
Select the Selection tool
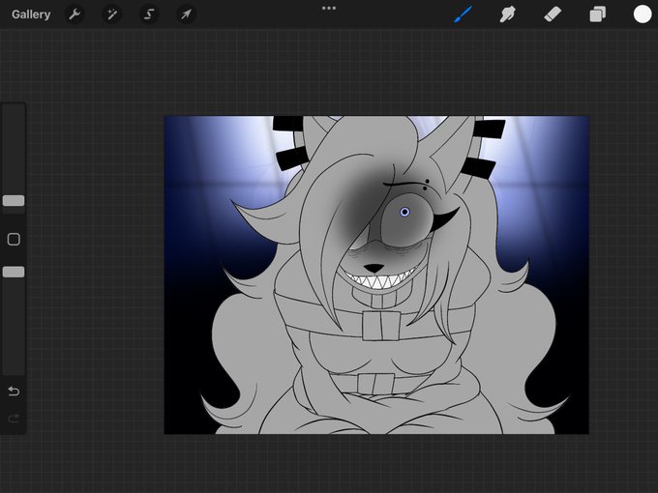click(x=149, y=14)
